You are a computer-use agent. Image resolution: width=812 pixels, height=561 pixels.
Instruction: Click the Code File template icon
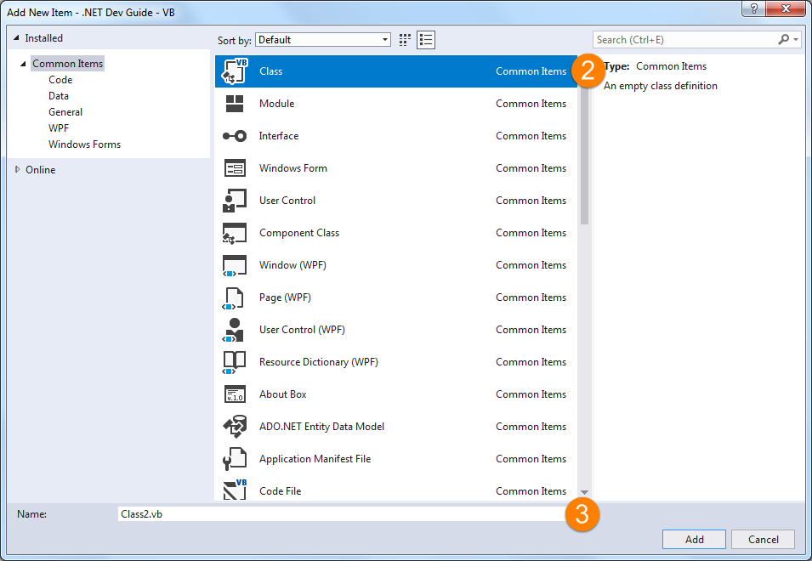[x=235, y=490]
